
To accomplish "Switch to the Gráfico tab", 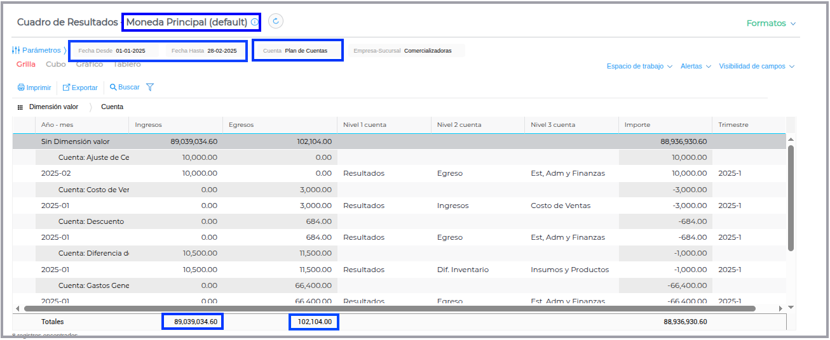I will 89,64.
